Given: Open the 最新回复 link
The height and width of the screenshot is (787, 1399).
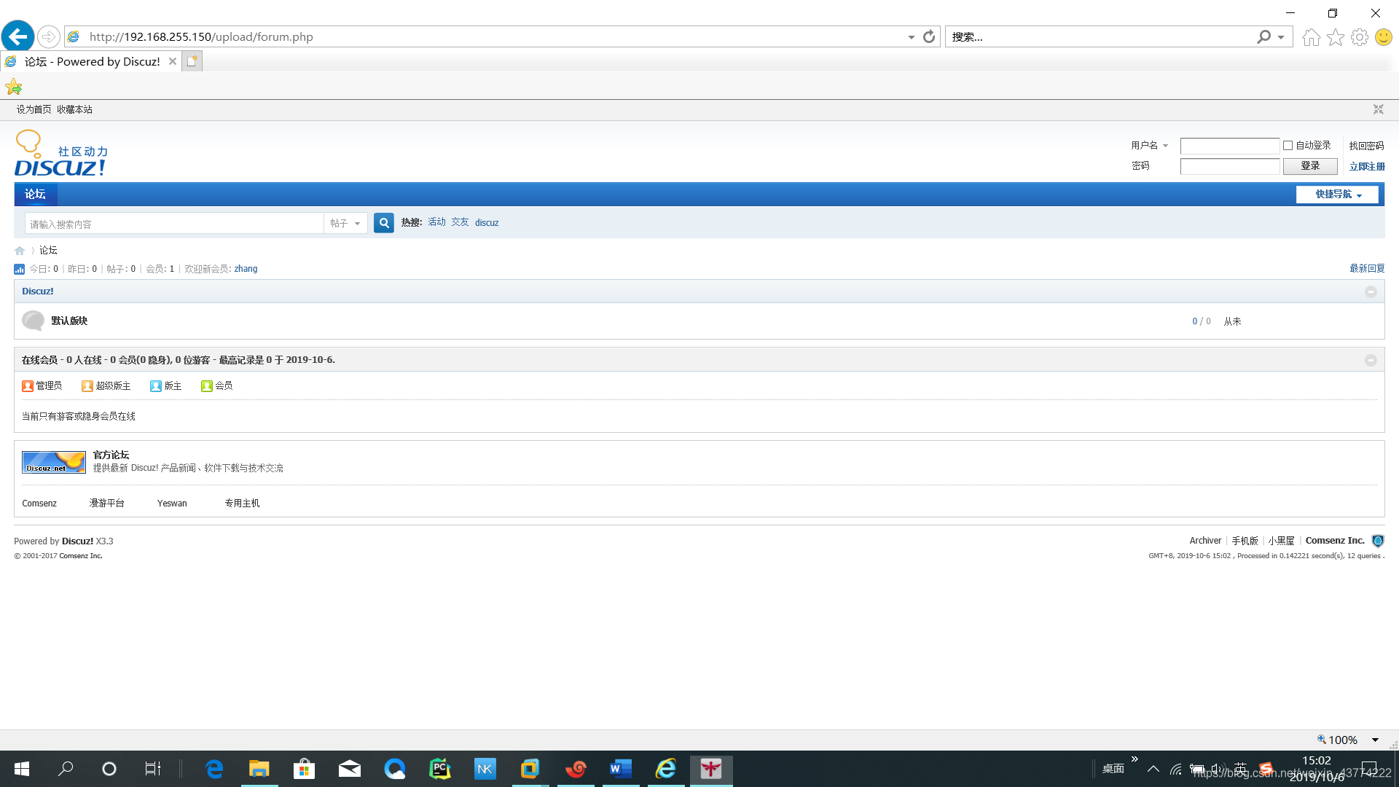Looking at the screenshot, I should click(1367, 269).
